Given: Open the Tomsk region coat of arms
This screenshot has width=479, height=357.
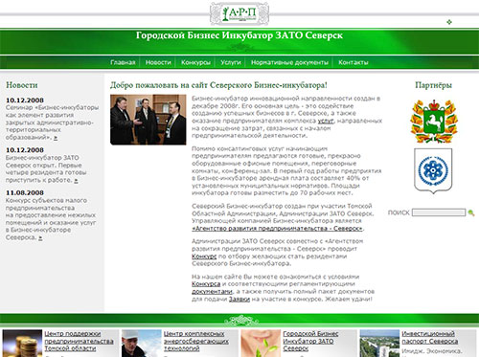Looking at the screenshot, I should click(433, 122).
